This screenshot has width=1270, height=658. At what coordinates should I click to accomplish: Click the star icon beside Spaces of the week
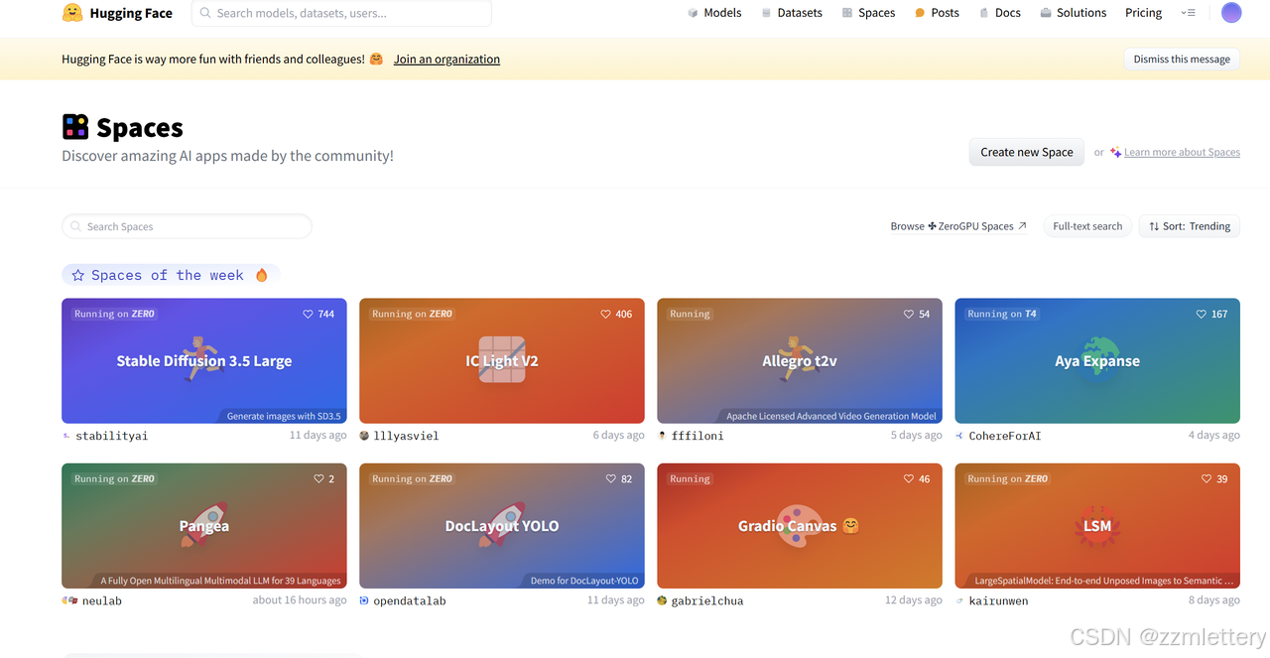(78, 275)
